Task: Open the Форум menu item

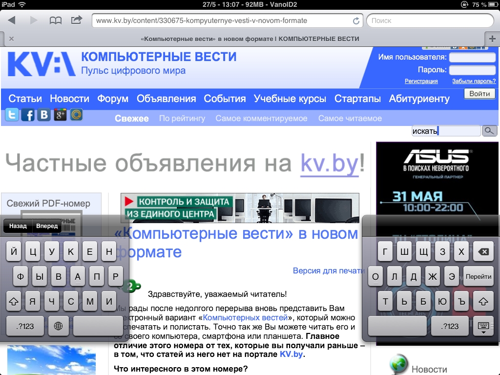Action: tap(113, 99)
